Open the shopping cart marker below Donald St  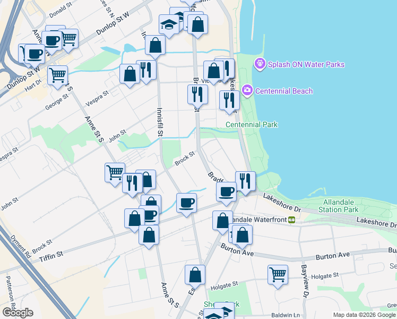70,40
